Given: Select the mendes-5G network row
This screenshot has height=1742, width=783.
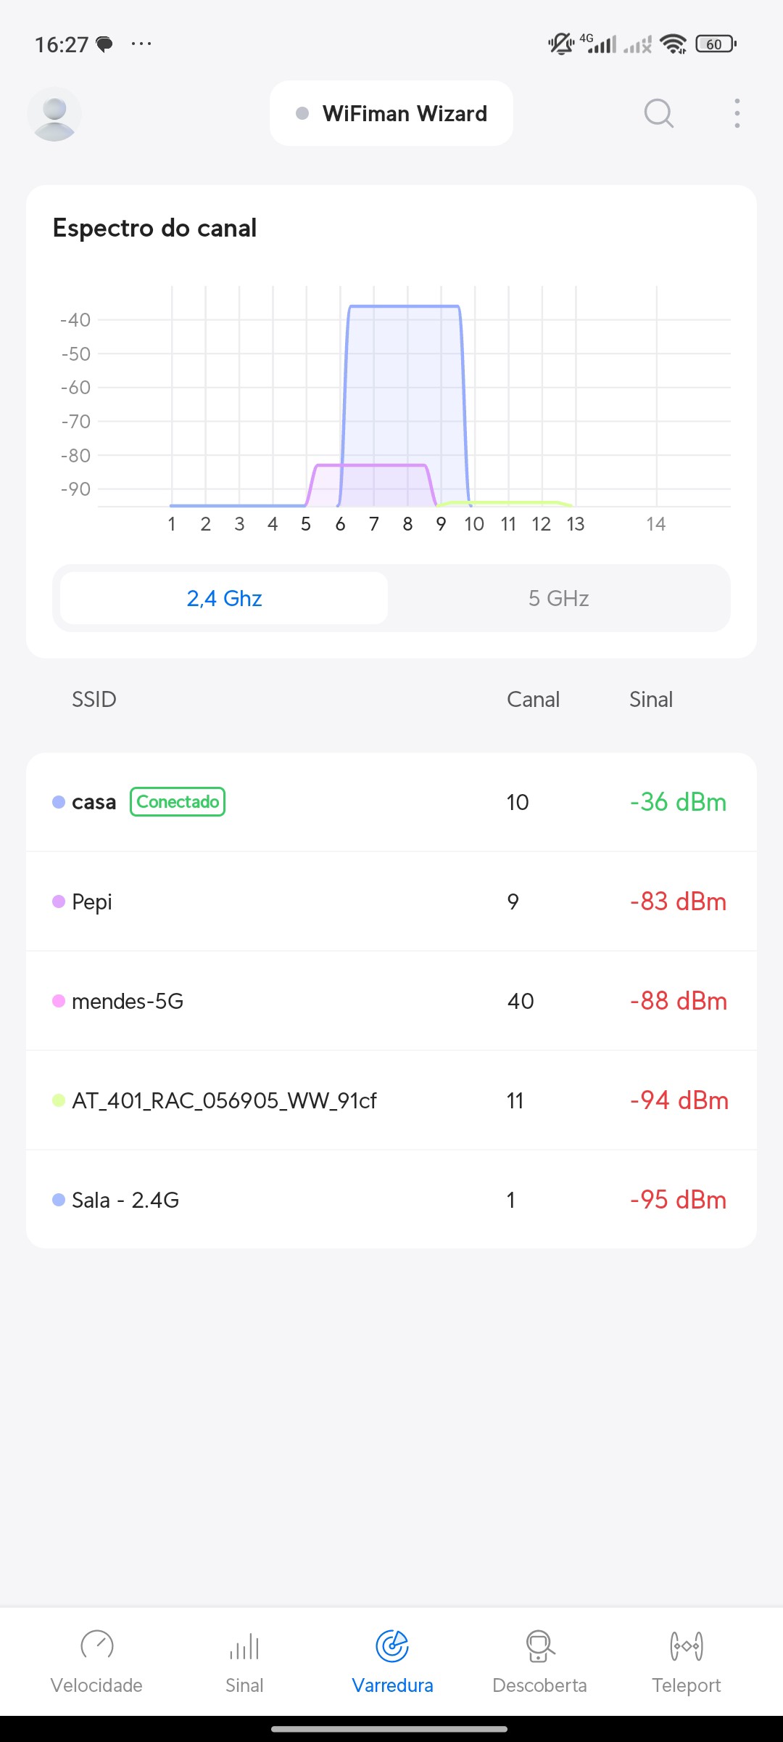Looking at the screenshot, I should tap(391, 1001).
